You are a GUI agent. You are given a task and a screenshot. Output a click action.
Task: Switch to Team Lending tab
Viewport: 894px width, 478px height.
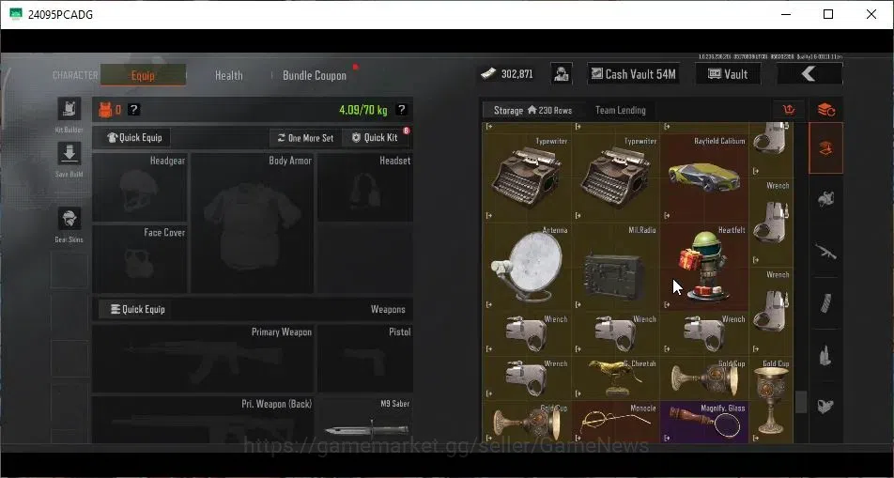(621, 110)
